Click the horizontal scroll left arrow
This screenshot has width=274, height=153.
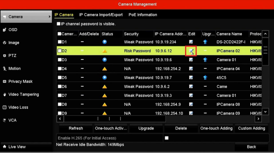pyautogui.click(x=60, y=119)
